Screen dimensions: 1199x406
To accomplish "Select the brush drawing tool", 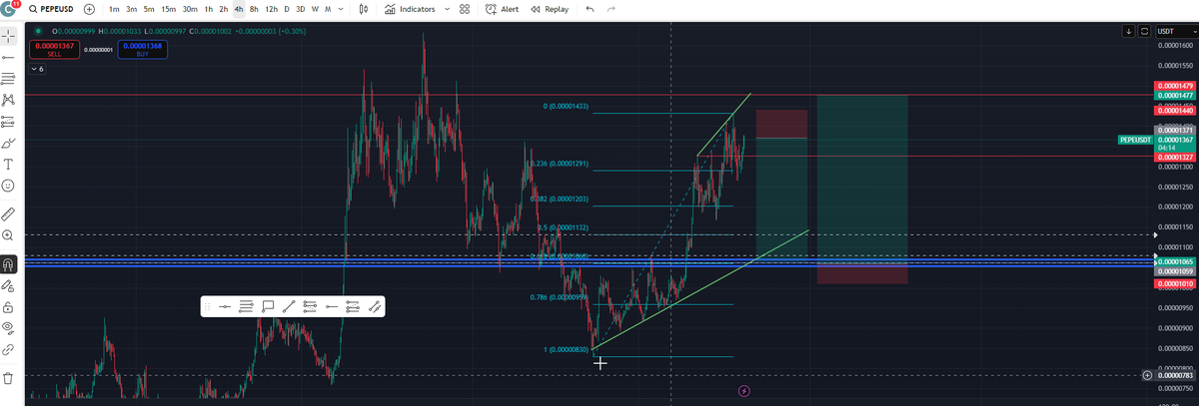I will pyautogui.click(x=8, y=143).
